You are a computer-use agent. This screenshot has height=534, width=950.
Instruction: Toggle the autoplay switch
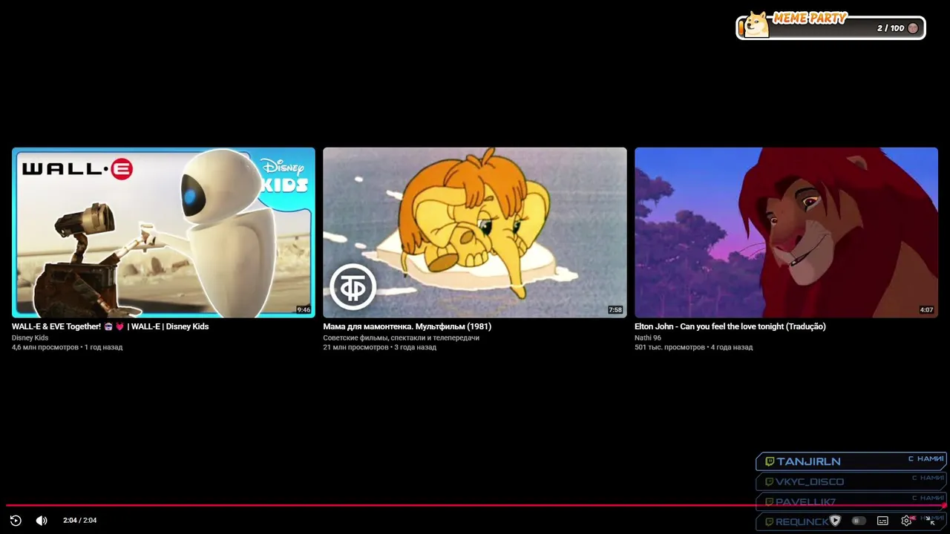coord(859,521)
